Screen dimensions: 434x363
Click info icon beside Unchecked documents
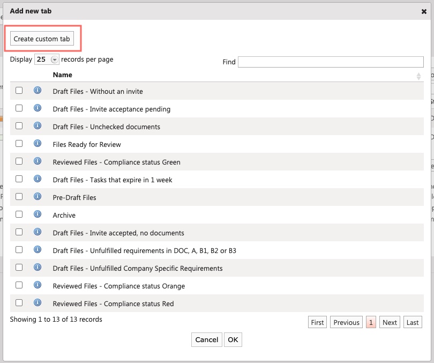pyautogui.click(x=38, y=125)
